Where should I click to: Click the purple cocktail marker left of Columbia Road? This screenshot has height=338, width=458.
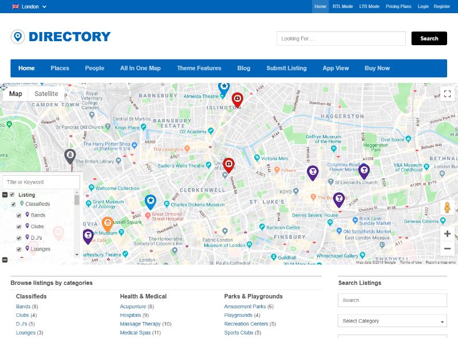pos(313,173)
